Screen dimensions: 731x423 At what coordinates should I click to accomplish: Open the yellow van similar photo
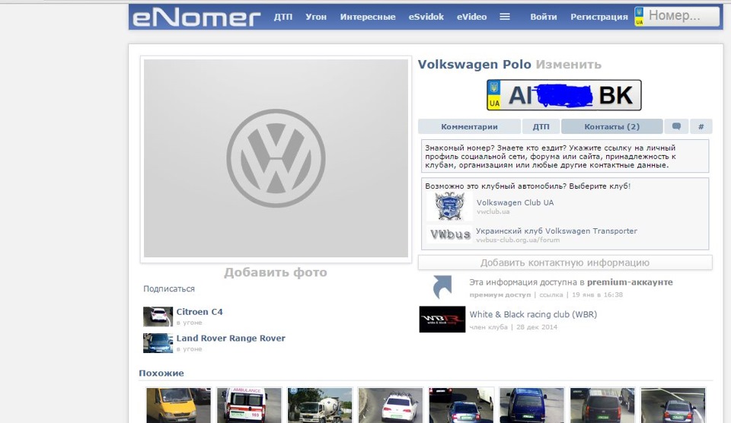(x=178, y=406)
